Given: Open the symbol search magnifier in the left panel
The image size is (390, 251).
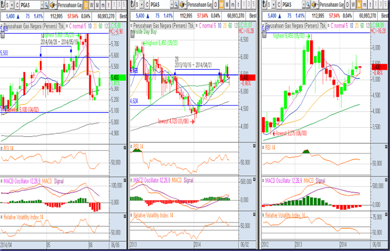Looking at the screenshot, I should pos(46,4).
